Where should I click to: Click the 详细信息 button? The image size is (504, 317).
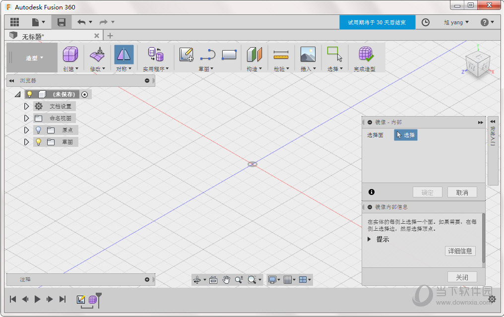click(x=460, y=251)
